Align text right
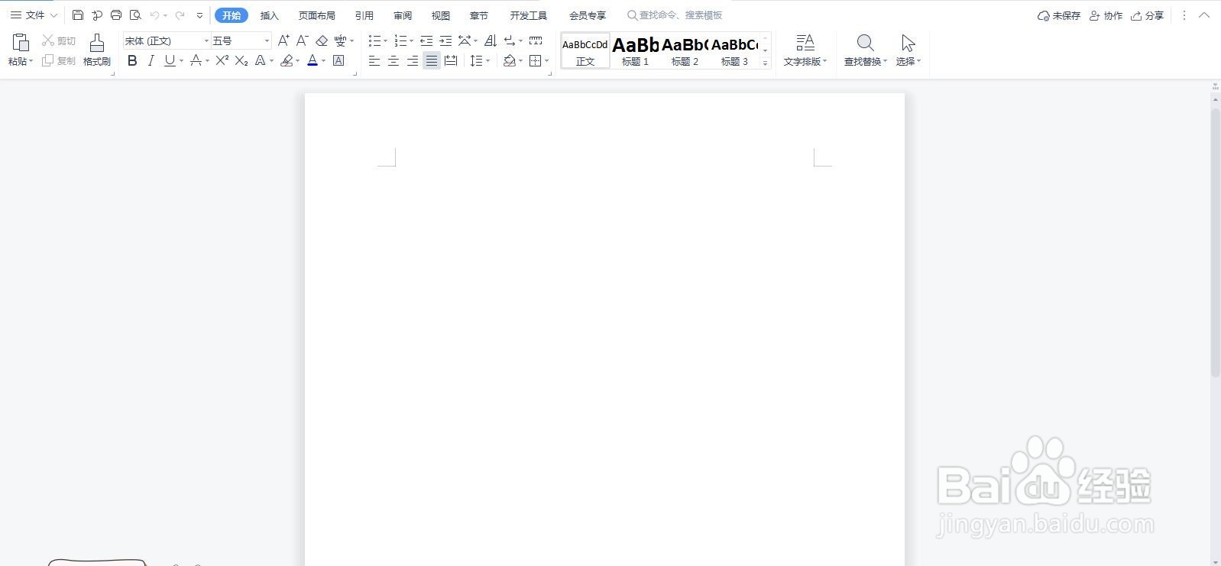This screenshot has height=566, width=1221. [x=413, y=60]
